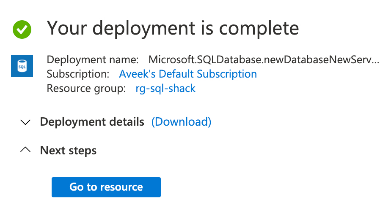This screenshot has width=391, height=210.
Task: Select the Microsoft.SQLDatabase deployment name text
Action: click(259, 60)
